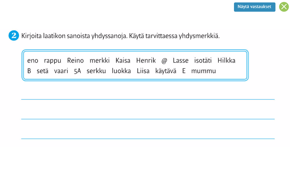The height and width of the screenshot is (176, 290).
Task: Click the '5A' item in word box
Action: pyautogui.click(x=77, y=71)
